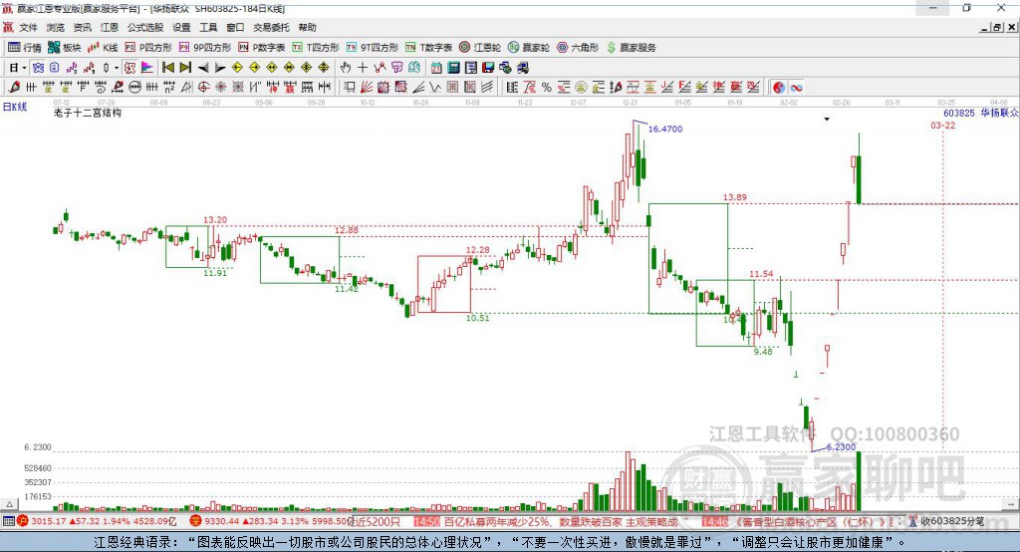Click the black left arrow icon

[203, 68]
